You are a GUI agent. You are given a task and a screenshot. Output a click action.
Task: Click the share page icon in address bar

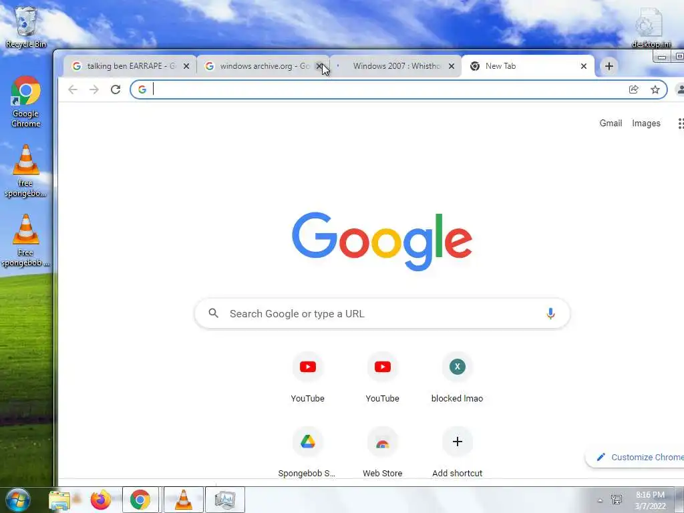coord(634,90)
